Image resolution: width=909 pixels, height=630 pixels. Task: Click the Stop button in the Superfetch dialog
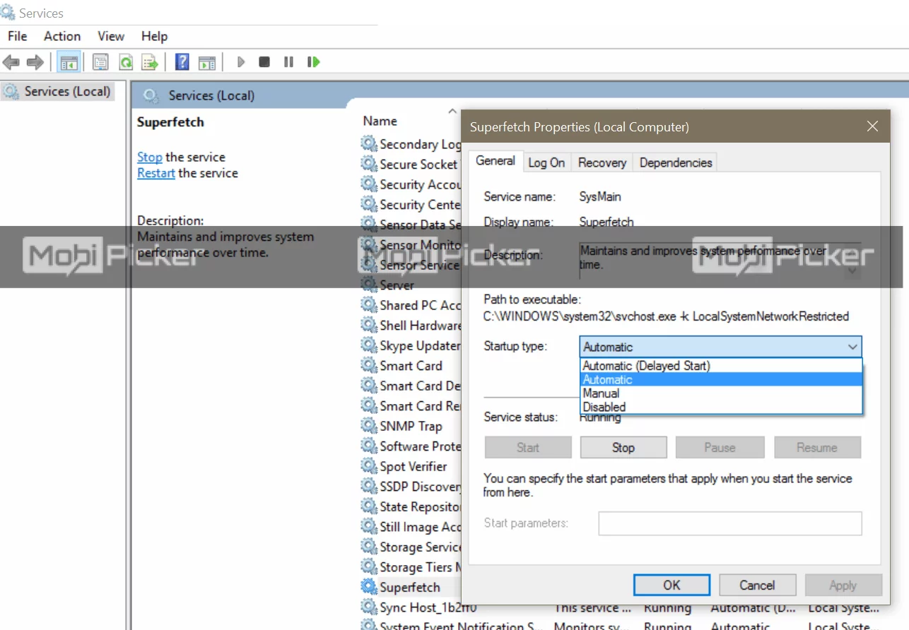pyautogui.click(x=623, y=447)
